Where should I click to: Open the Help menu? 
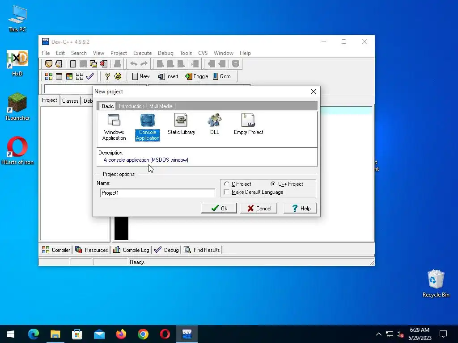(x=245, y=53)
